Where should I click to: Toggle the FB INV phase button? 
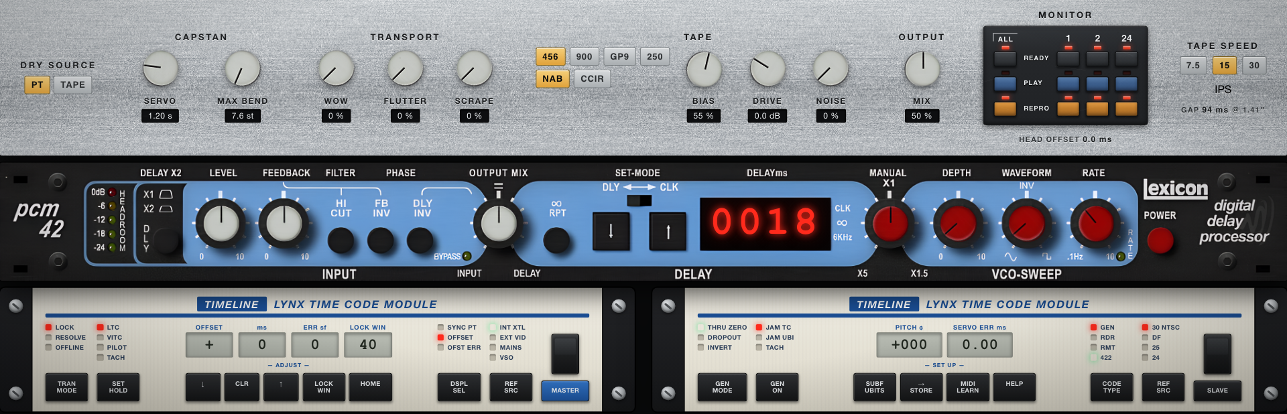(x=381, y=240)
